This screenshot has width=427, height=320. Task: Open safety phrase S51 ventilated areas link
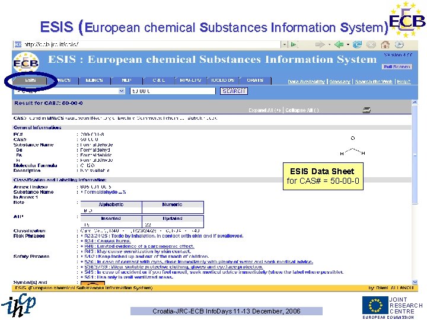pyautogui.click(x=129, y=277)
